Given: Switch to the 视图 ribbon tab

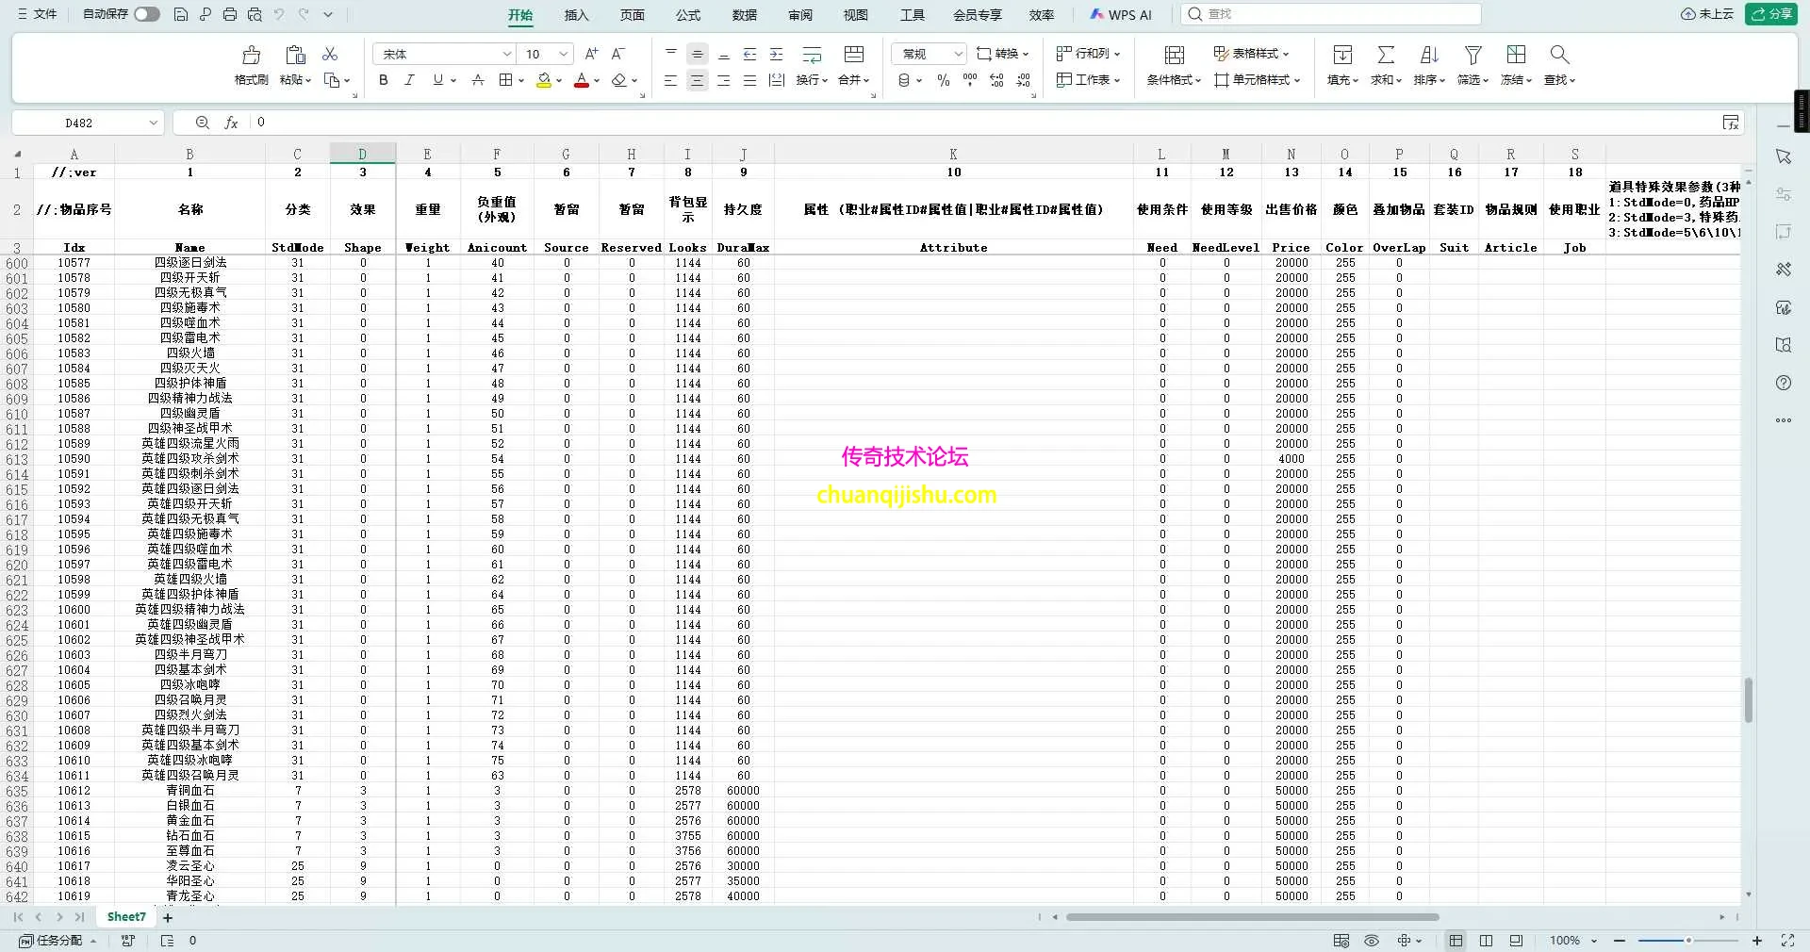Looking at the screenshot, I should pos(855,15).
